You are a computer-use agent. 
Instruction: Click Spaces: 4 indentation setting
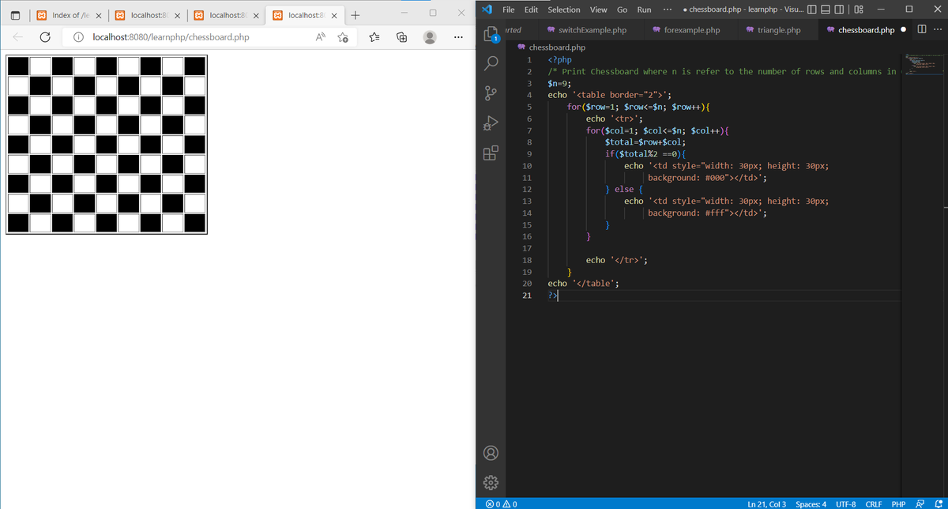pyautogui.click(x=811, y=503)
